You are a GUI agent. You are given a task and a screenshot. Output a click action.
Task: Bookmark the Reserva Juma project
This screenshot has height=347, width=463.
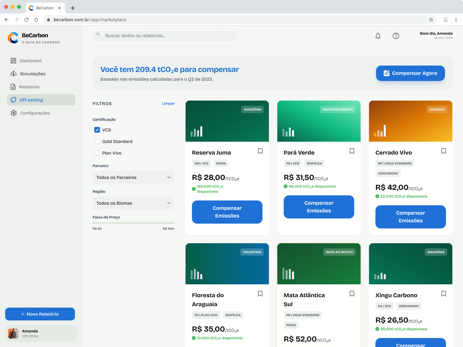260,151
